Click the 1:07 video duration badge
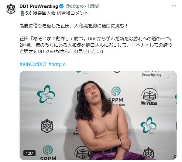 point(29,153)
